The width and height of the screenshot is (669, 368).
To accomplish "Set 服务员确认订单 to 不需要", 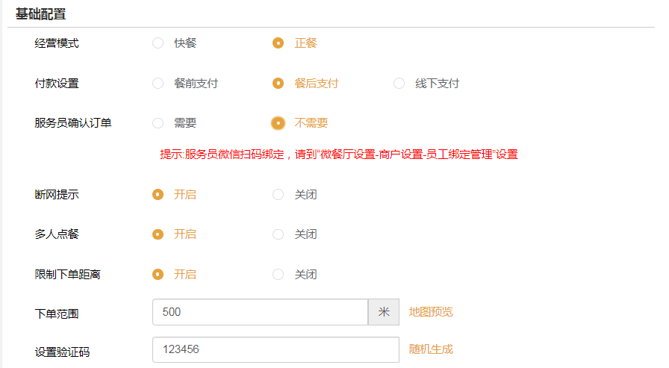I will pyautogui.click(x=279, y=123).
